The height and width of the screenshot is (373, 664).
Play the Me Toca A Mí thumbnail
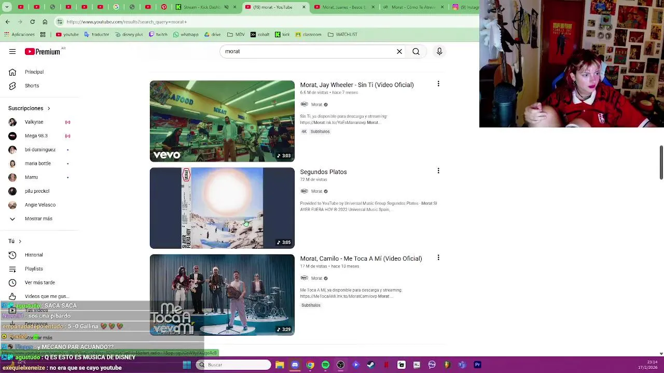tap(222, 295)
